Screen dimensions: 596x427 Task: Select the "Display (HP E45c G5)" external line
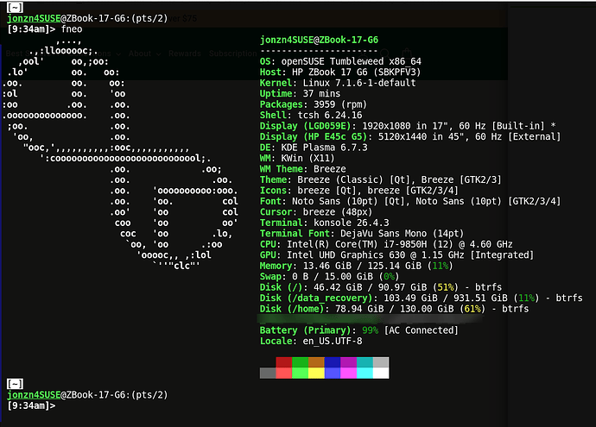point(410,136)
